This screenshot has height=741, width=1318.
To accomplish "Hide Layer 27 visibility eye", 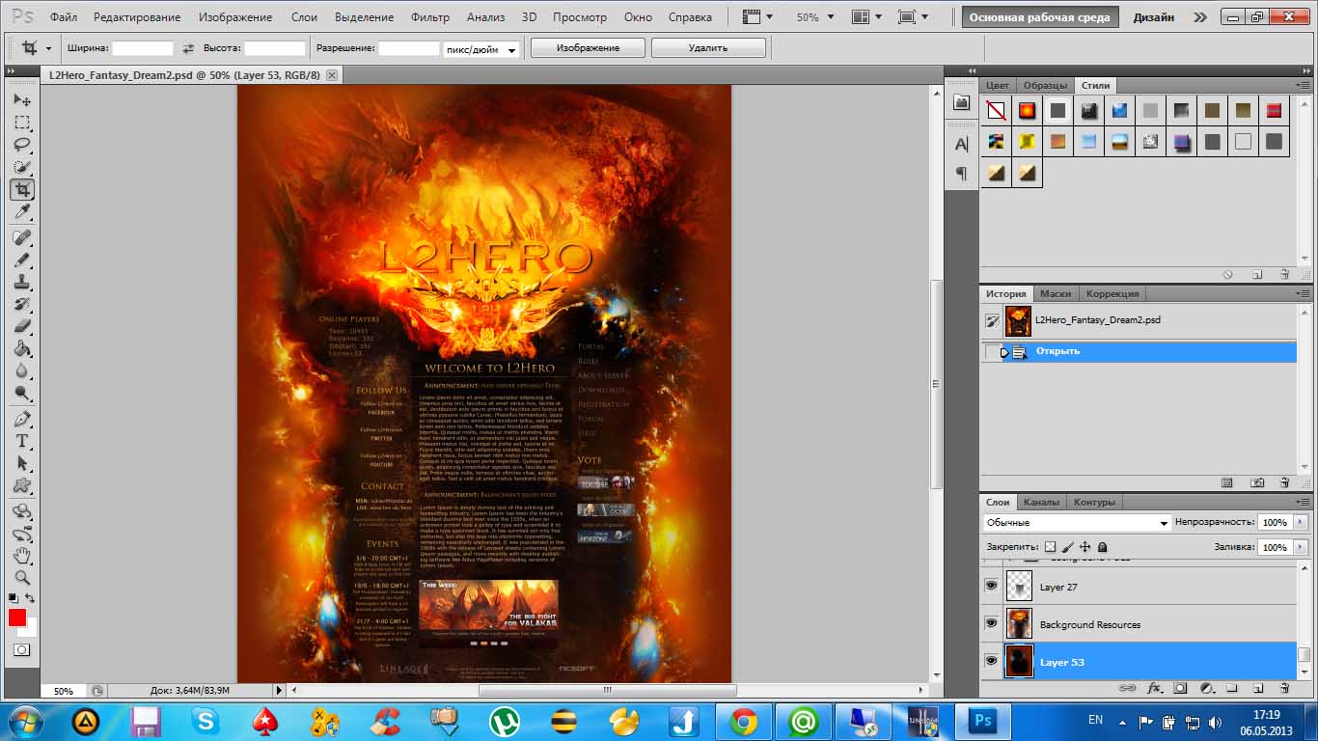I will pos(991,586).
